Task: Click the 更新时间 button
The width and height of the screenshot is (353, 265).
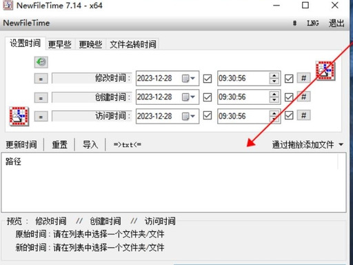Action: coord(21,145)
